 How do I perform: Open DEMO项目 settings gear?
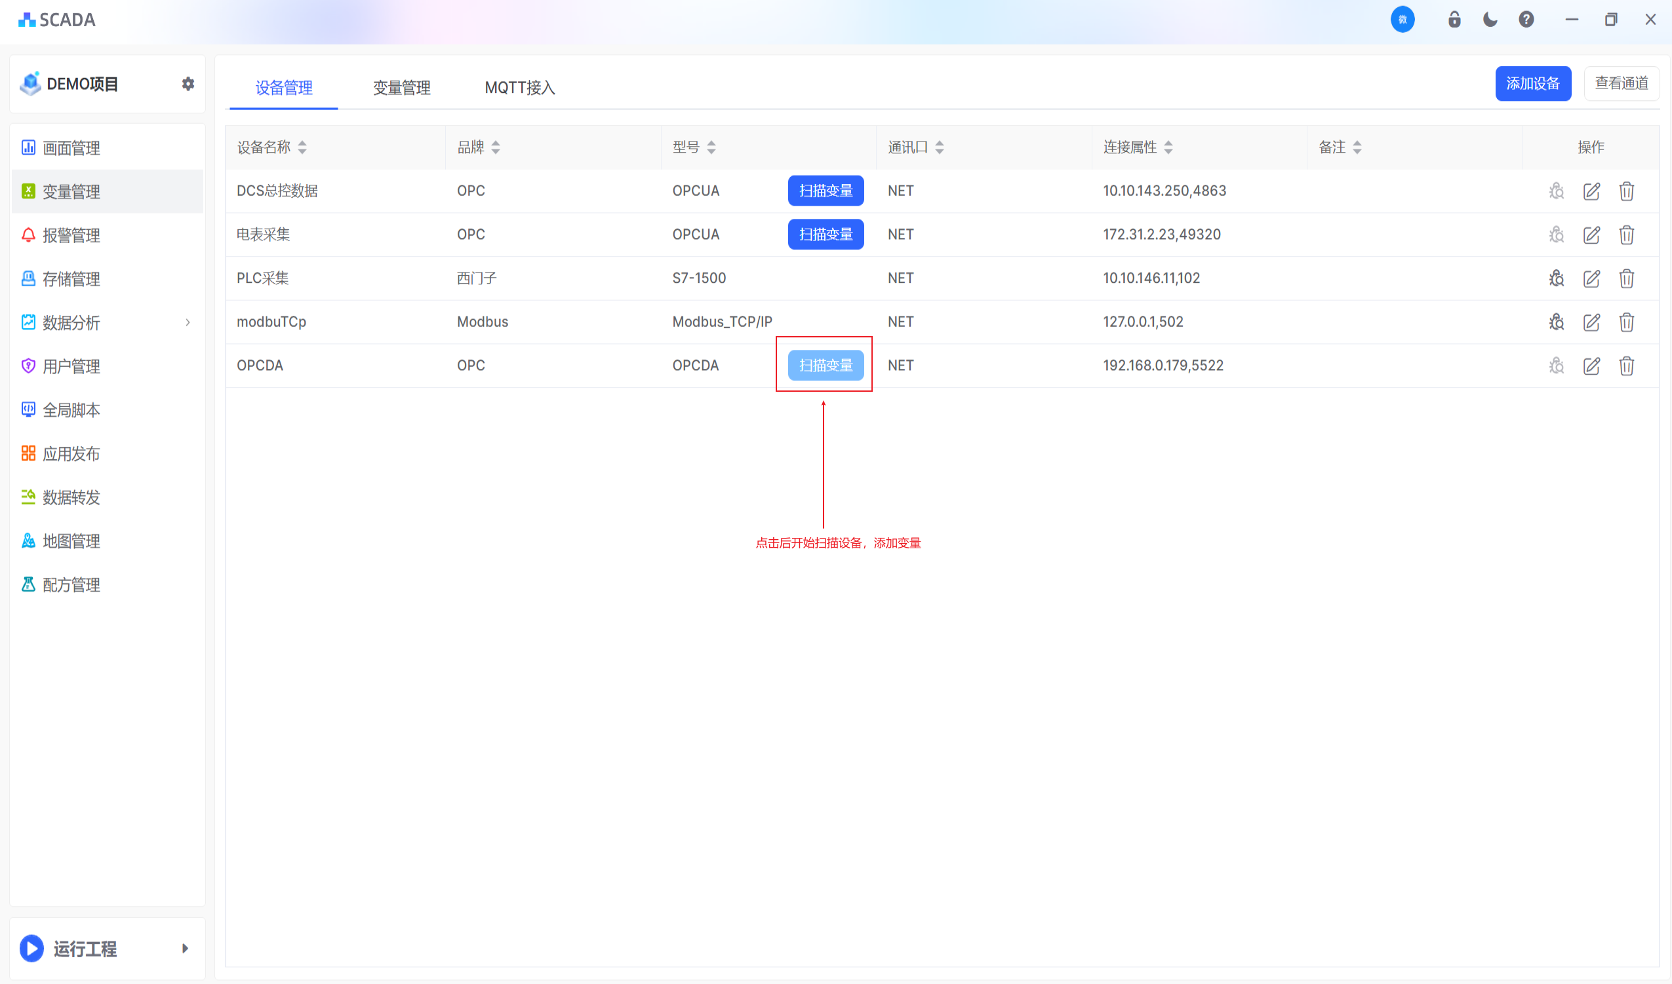coord(188,85)
